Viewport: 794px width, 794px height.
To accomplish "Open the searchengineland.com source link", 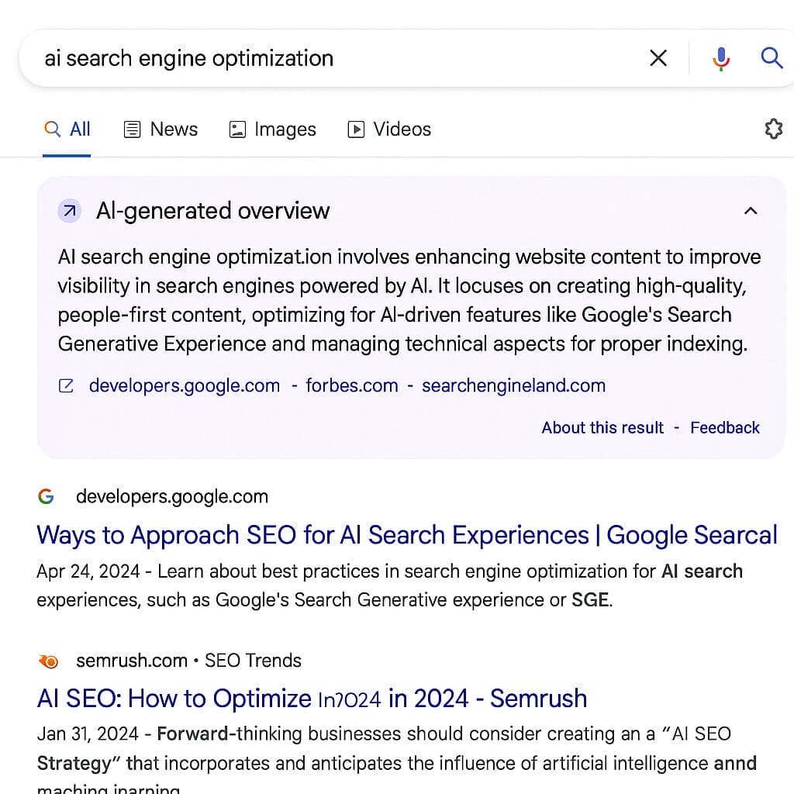I will click(x=514, y=385).
